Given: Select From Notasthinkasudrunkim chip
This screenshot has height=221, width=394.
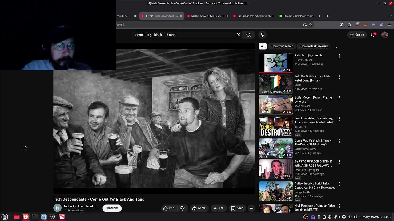Looking at the screenshot, I should tap(315, 46).
